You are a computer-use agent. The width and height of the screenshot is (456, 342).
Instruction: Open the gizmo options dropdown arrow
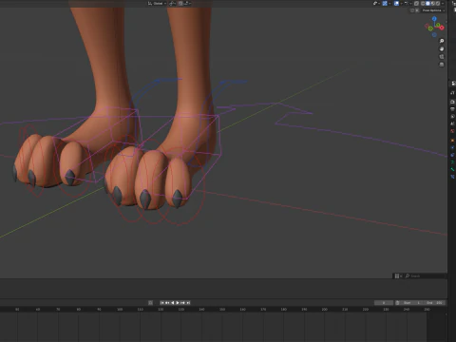[389, 4]
